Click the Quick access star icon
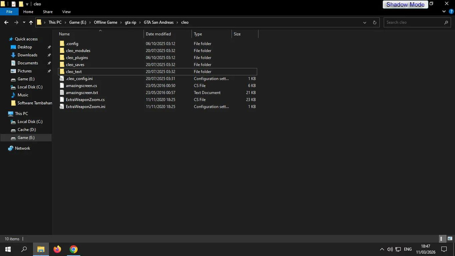This screenshot has height=256, width=455. [11, 39]
